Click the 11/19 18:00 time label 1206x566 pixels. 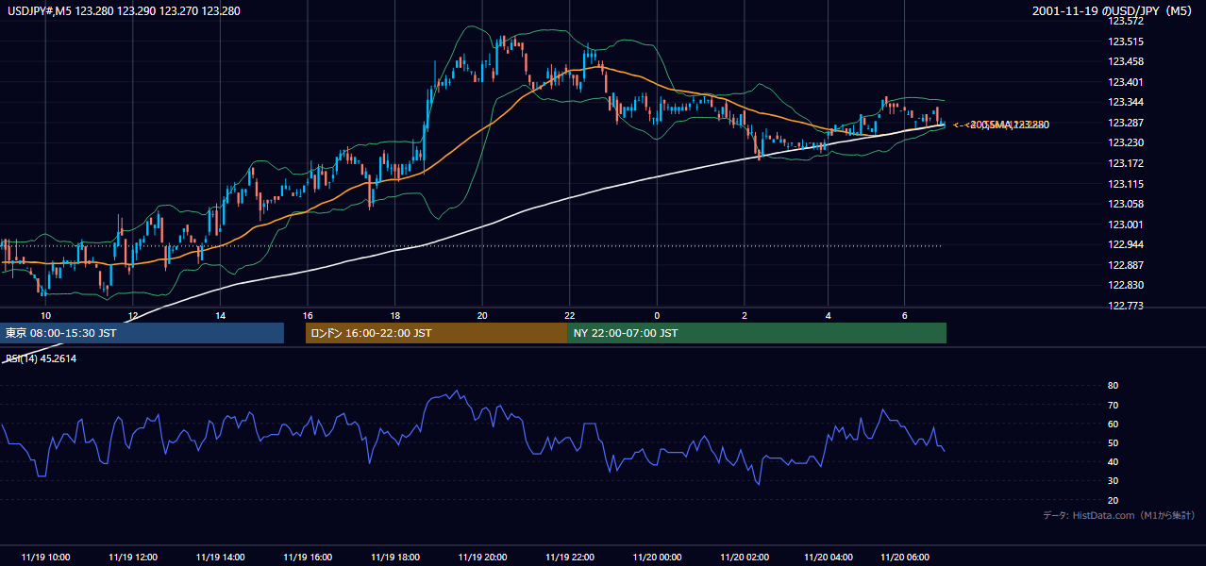394,557
